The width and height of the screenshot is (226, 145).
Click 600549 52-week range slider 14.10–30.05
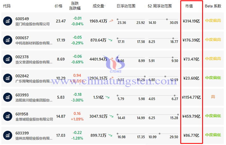(x=163, y=19)
